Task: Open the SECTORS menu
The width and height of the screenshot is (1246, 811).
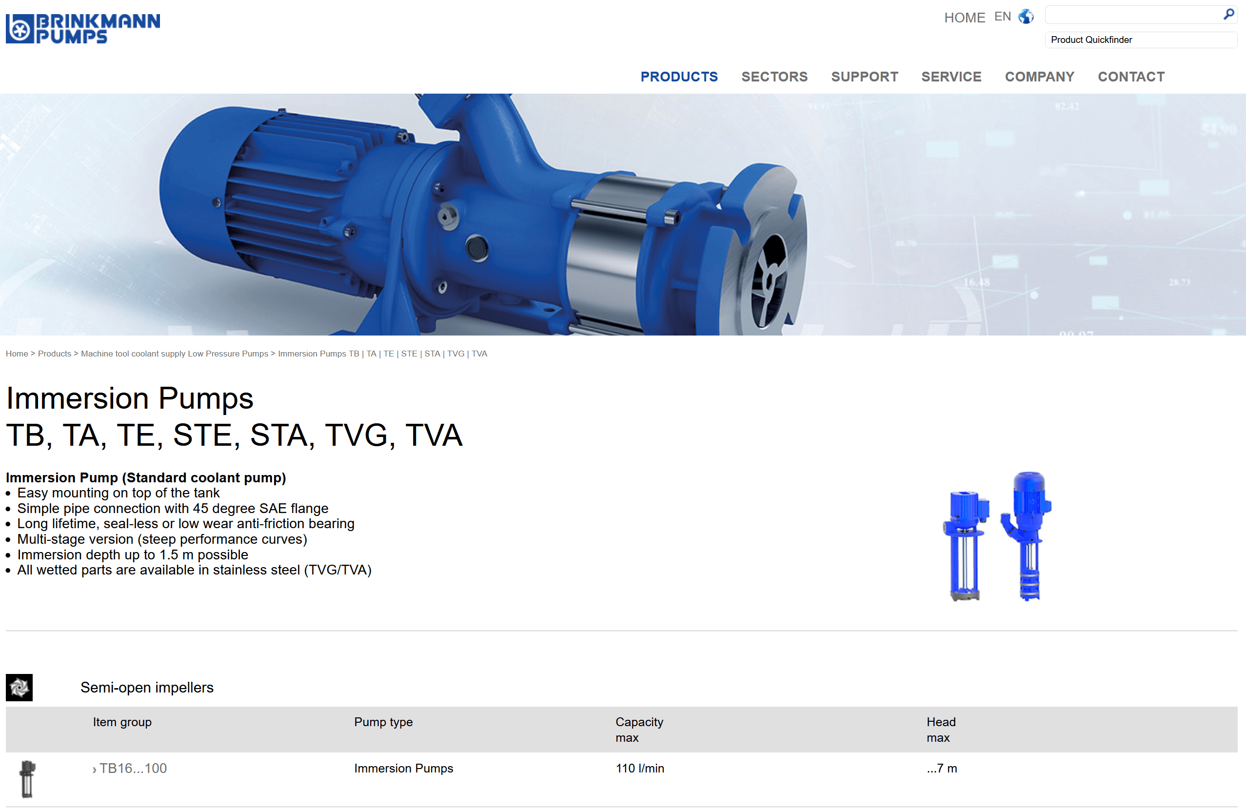Action: 774,77
